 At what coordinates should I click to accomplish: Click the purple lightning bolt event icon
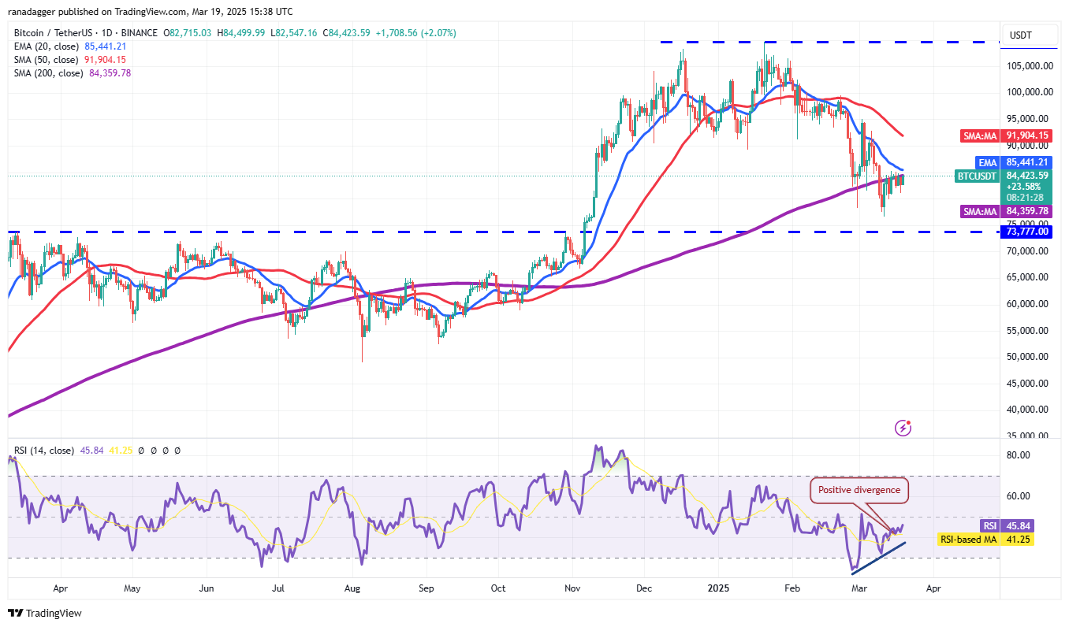coord(903,428)
